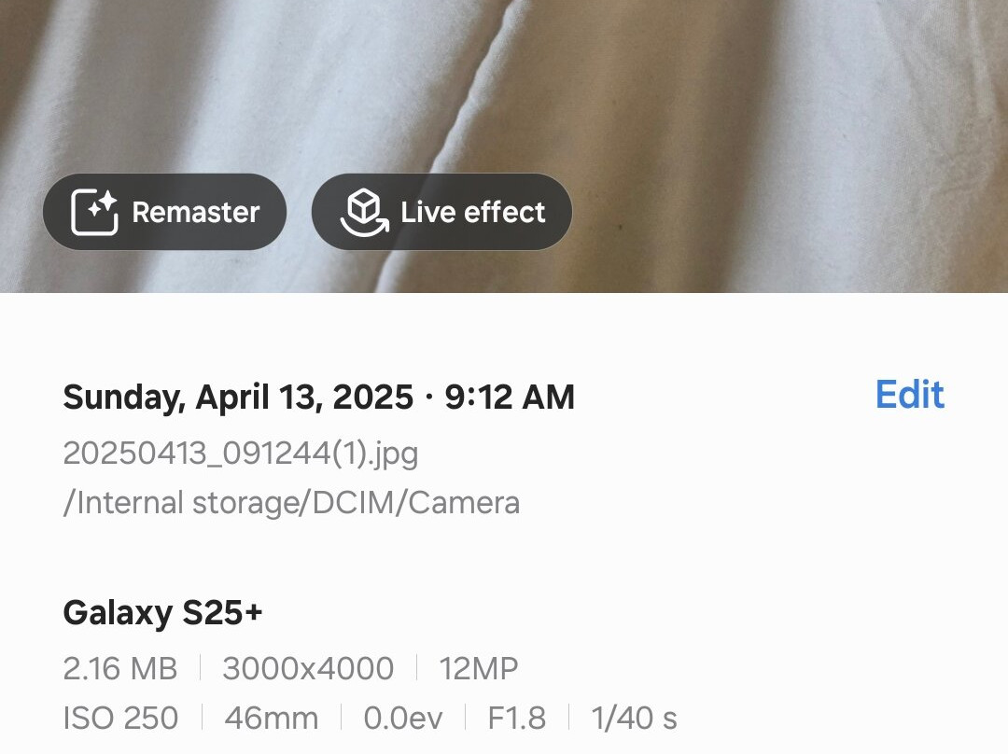Click the 3000x4000 resolution value
Viewport: 1008px width, 754px height.
308,668
